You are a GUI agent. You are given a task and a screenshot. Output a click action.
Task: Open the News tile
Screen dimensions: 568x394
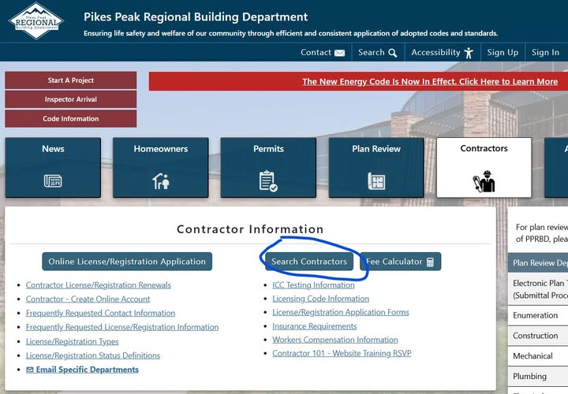[53, 168]
